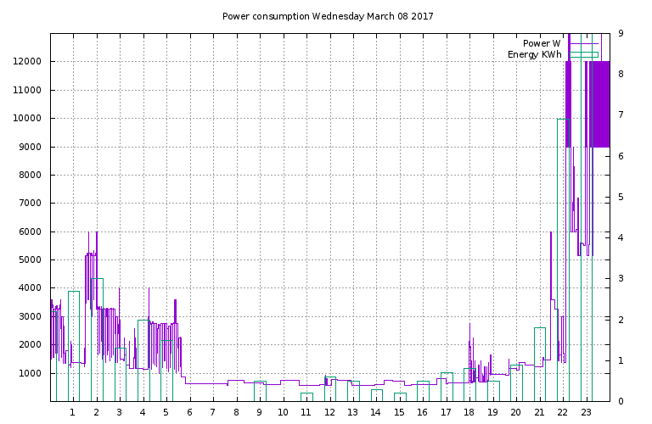Click hour label 2 on the x-axis
This screenshot has height=424, width=652.
pos(97,412)
